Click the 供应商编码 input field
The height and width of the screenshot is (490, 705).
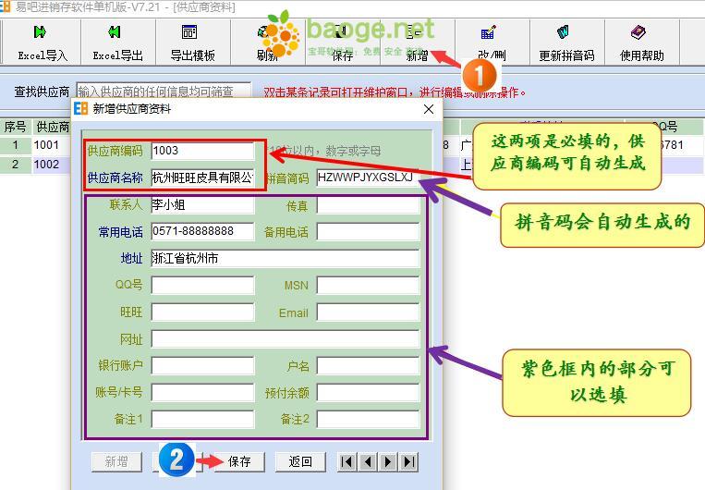[x=202, y=151]
